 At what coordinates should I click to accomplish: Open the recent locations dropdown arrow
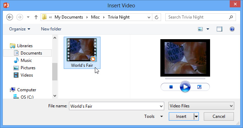pyautogui.click(x=28, y=17)
